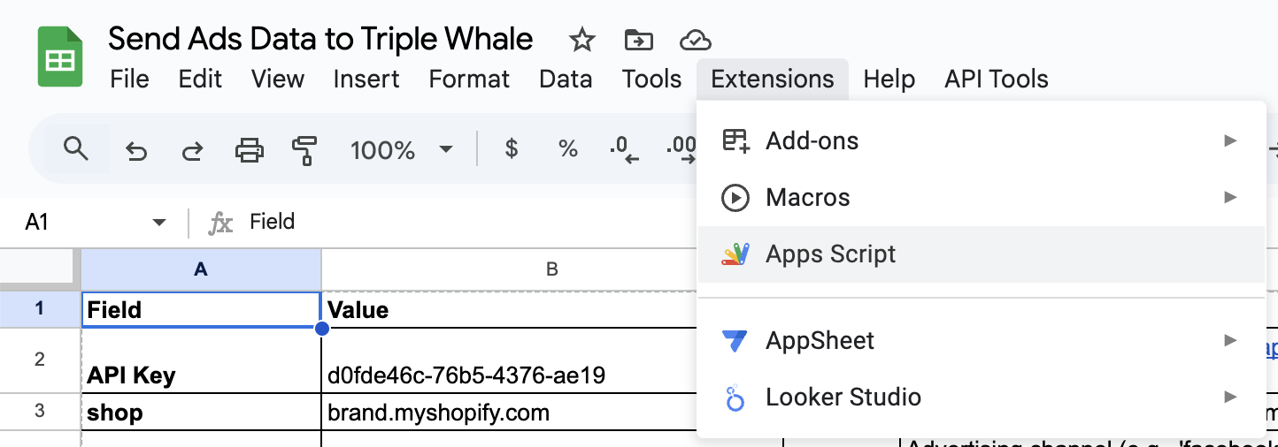This screenshot has width=1278, height=447.
Task: Open the API Tools menu
Action: (997, 80)
